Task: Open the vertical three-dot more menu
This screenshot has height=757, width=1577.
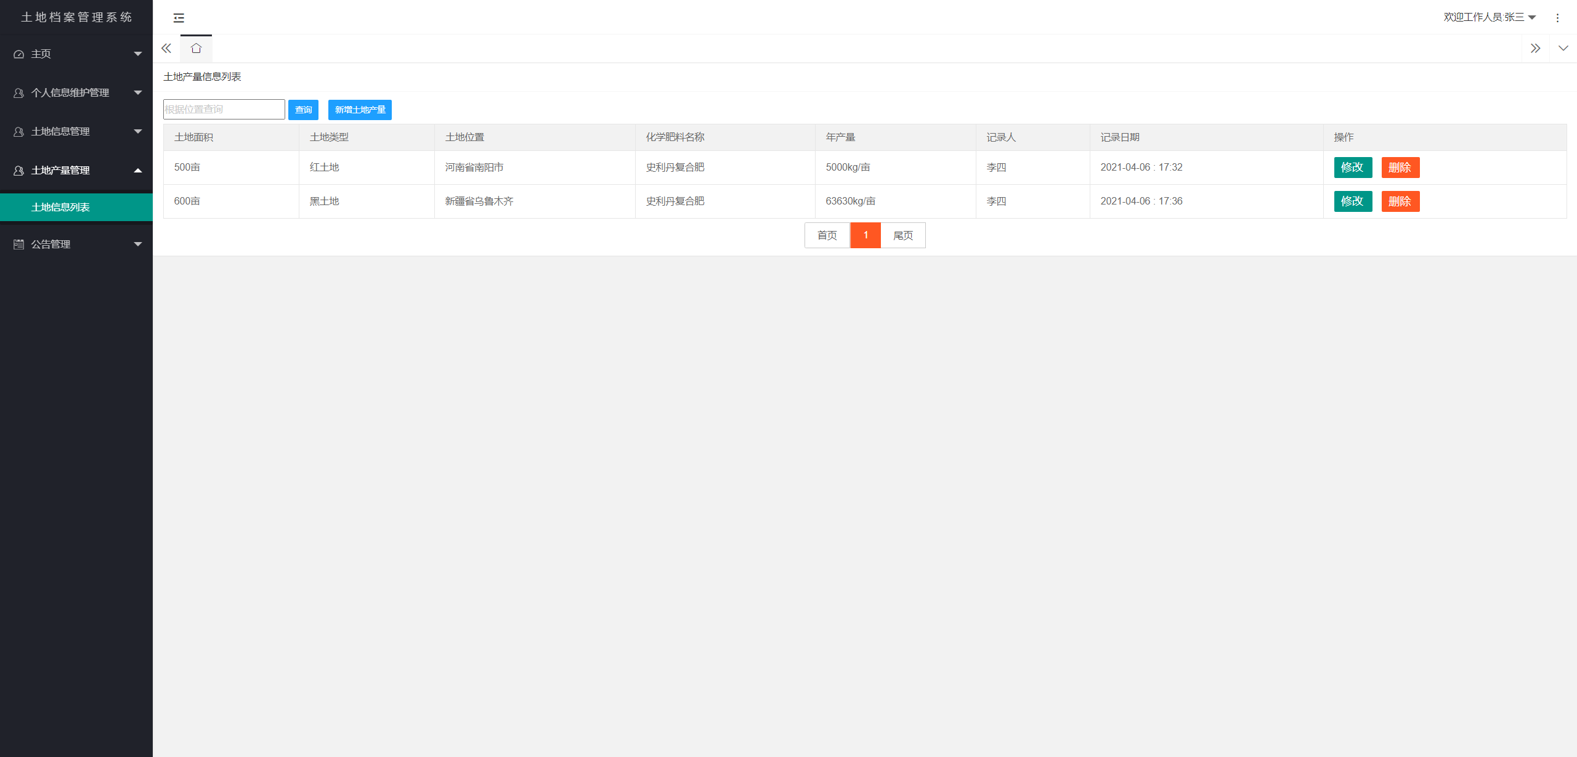Action: pyautogui.click(x=1557, y=18)
